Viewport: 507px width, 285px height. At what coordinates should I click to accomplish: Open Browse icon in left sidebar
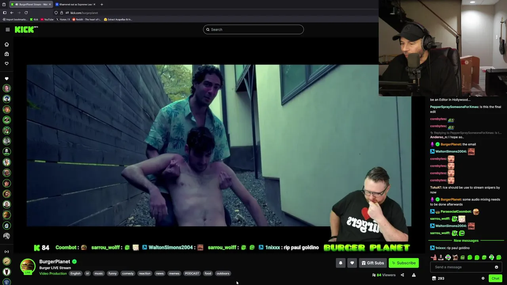6,54
